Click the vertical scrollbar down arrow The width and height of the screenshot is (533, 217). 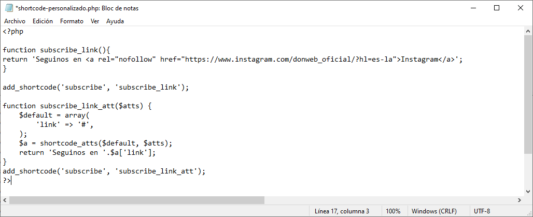528,190
